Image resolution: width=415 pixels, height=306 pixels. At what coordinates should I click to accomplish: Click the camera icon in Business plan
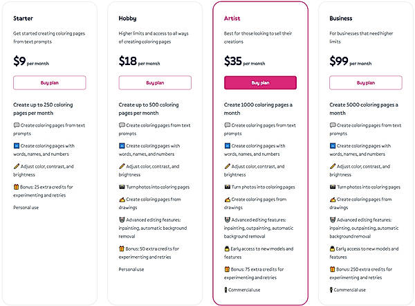pos(333,187)
